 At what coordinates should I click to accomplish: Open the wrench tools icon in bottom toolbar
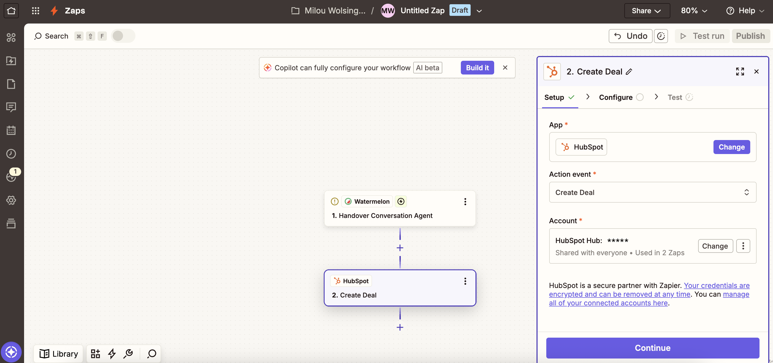[128, 353]
